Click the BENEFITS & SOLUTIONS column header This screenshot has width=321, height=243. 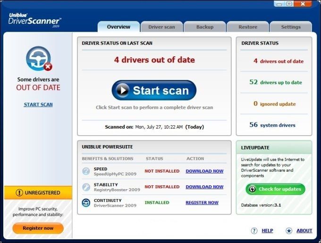coord(108,158)
